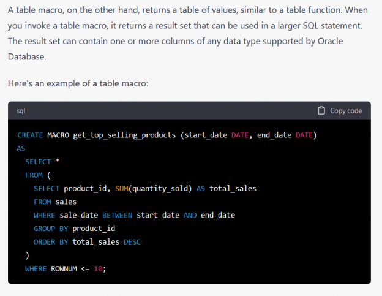
Task: Click the clipboard icon beside Copy code
Action: point(321,111)
